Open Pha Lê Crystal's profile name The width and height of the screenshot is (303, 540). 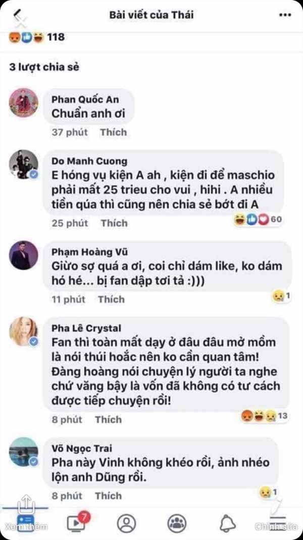coord(86,328)
